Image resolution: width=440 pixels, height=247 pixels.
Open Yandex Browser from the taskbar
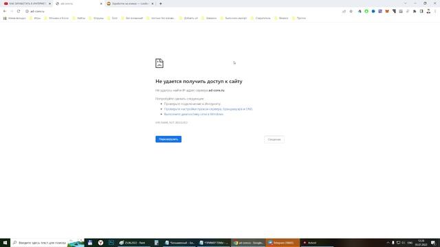click(x=100, y=242)
